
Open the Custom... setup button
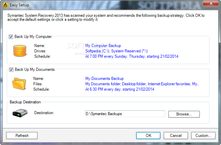[203, 136]
